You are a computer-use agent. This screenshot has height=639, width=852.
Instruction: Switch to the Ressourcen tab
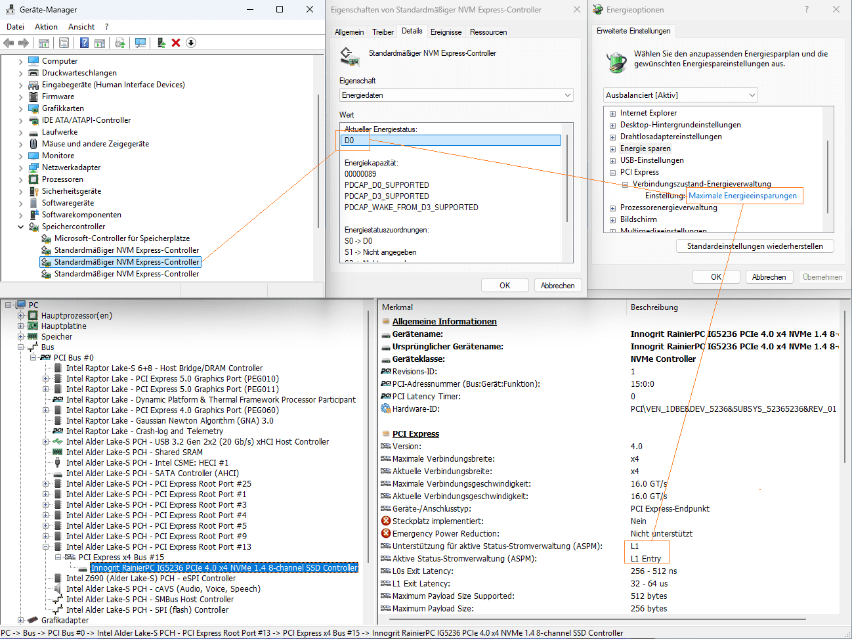488,32
